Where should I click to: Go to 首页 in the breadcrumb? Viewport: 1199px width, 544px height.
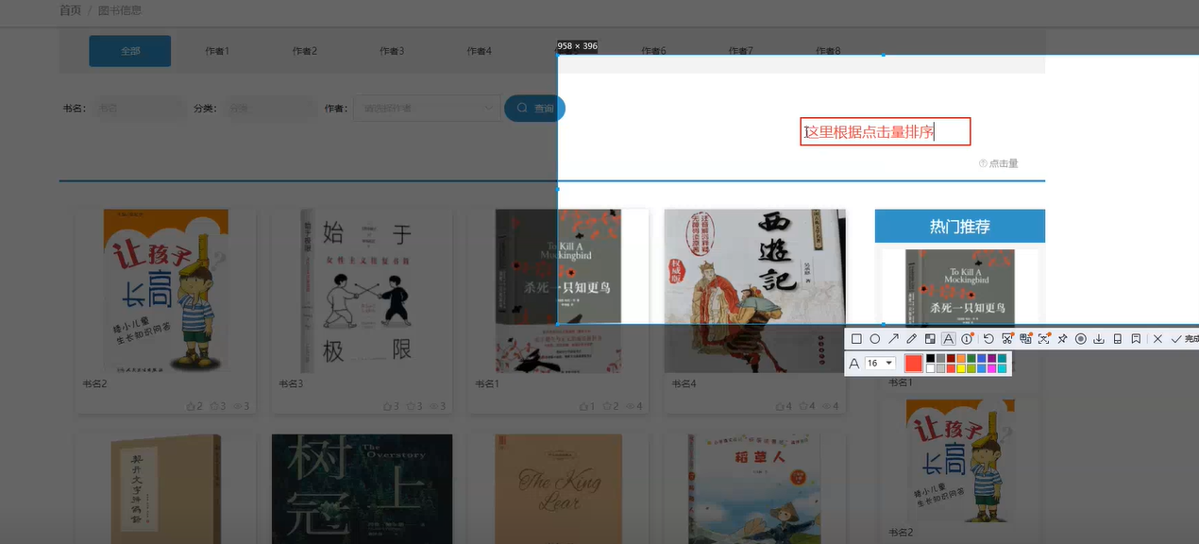[x=70, y=10]
